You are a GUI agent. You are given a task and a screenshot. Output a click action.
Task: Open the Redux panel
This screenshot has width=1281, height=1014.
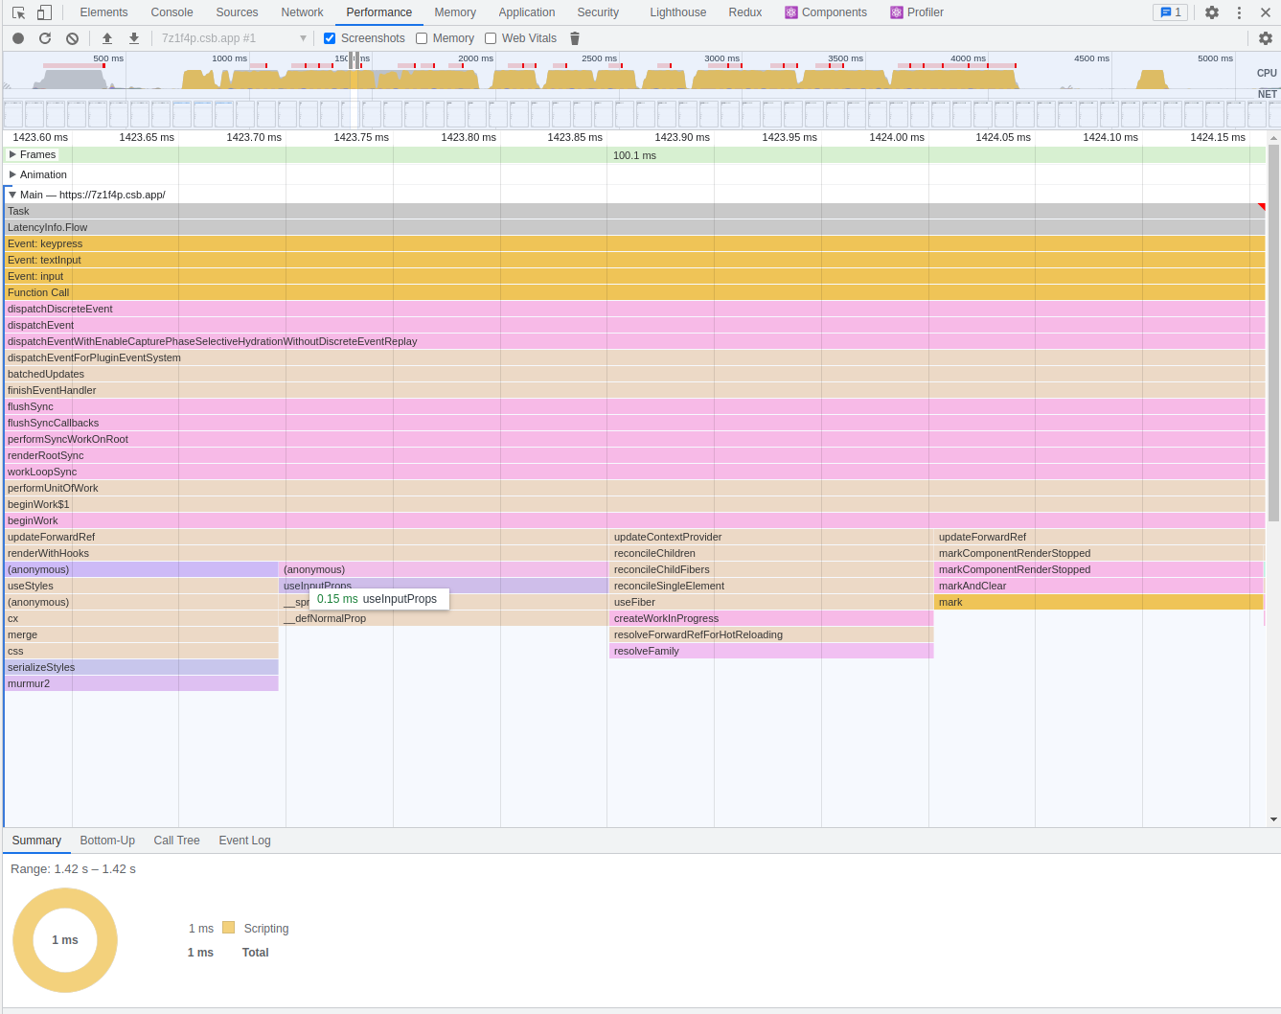point(744,12)
